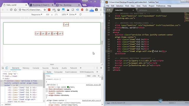Open the Google Drive extension icon
Image resolution: width=189 pixels, height=106 pixels.
click(87, 10)
